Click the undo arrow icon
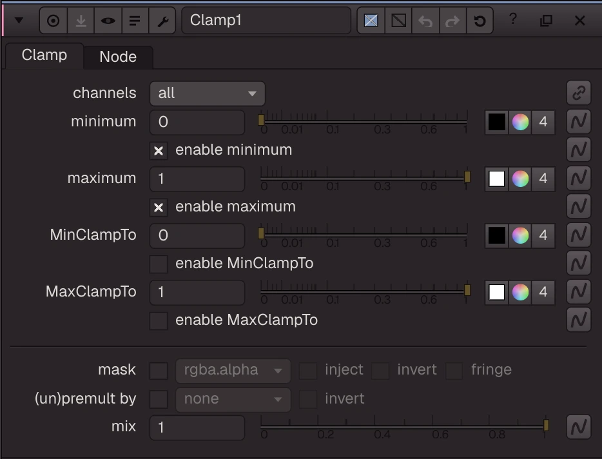 [425, 21]
